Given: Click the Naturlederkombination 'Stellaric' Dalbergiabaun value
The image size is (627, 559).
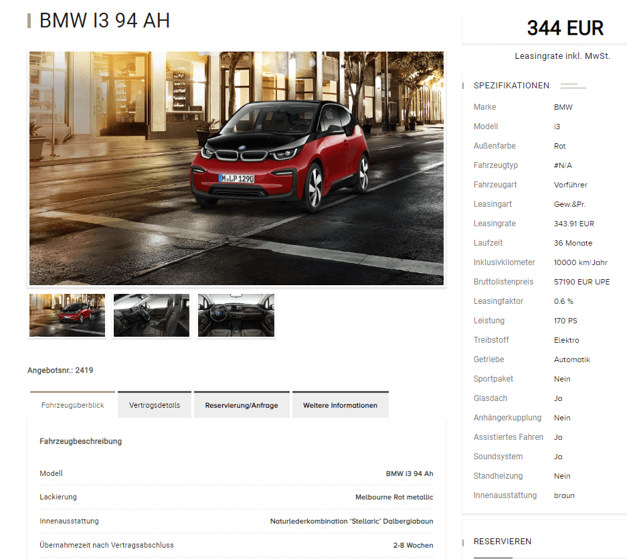Looking at the screenshot, I should pos(352,521).
